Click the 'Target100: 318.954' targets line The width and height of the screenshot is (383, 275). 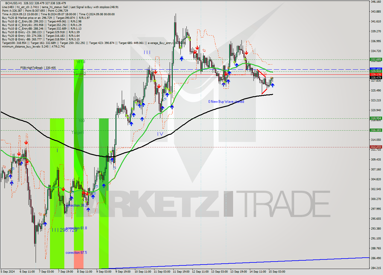tap(94, 43)
